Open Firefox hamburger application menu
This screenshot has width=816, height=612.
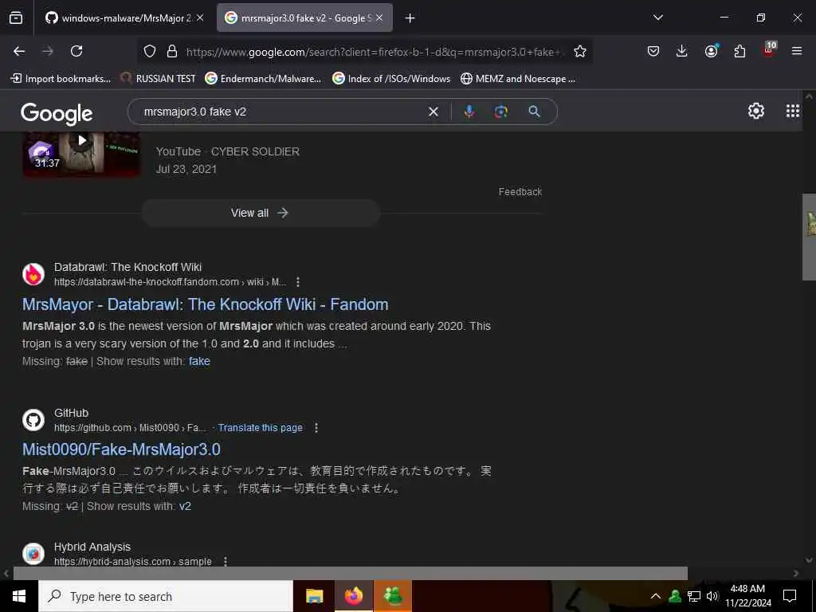click(x=797, y=51)
